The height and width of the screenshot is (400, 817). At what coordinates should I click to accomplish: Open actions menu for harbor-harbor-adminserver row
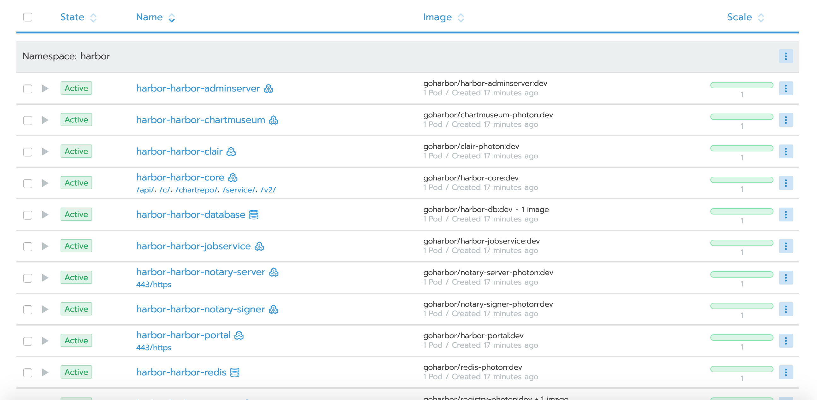click(786, 89)
